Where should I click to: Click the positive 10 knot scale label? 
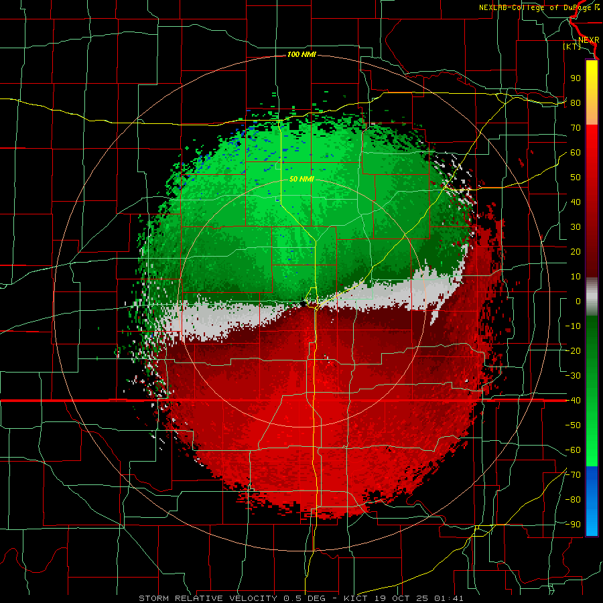[576, 277]
